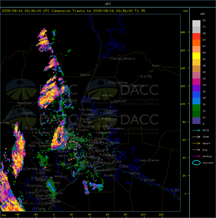Screen dimensions: 216x218
Task: Pick the purple 36-39 dBZ swatch
Action: [196, 88]
